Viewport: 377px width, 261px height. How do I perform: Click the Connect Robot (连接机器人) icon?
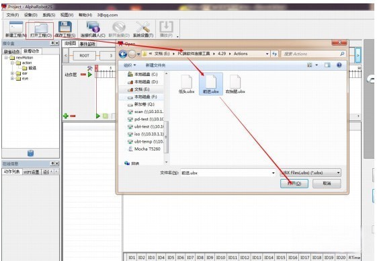pos(93,27)
